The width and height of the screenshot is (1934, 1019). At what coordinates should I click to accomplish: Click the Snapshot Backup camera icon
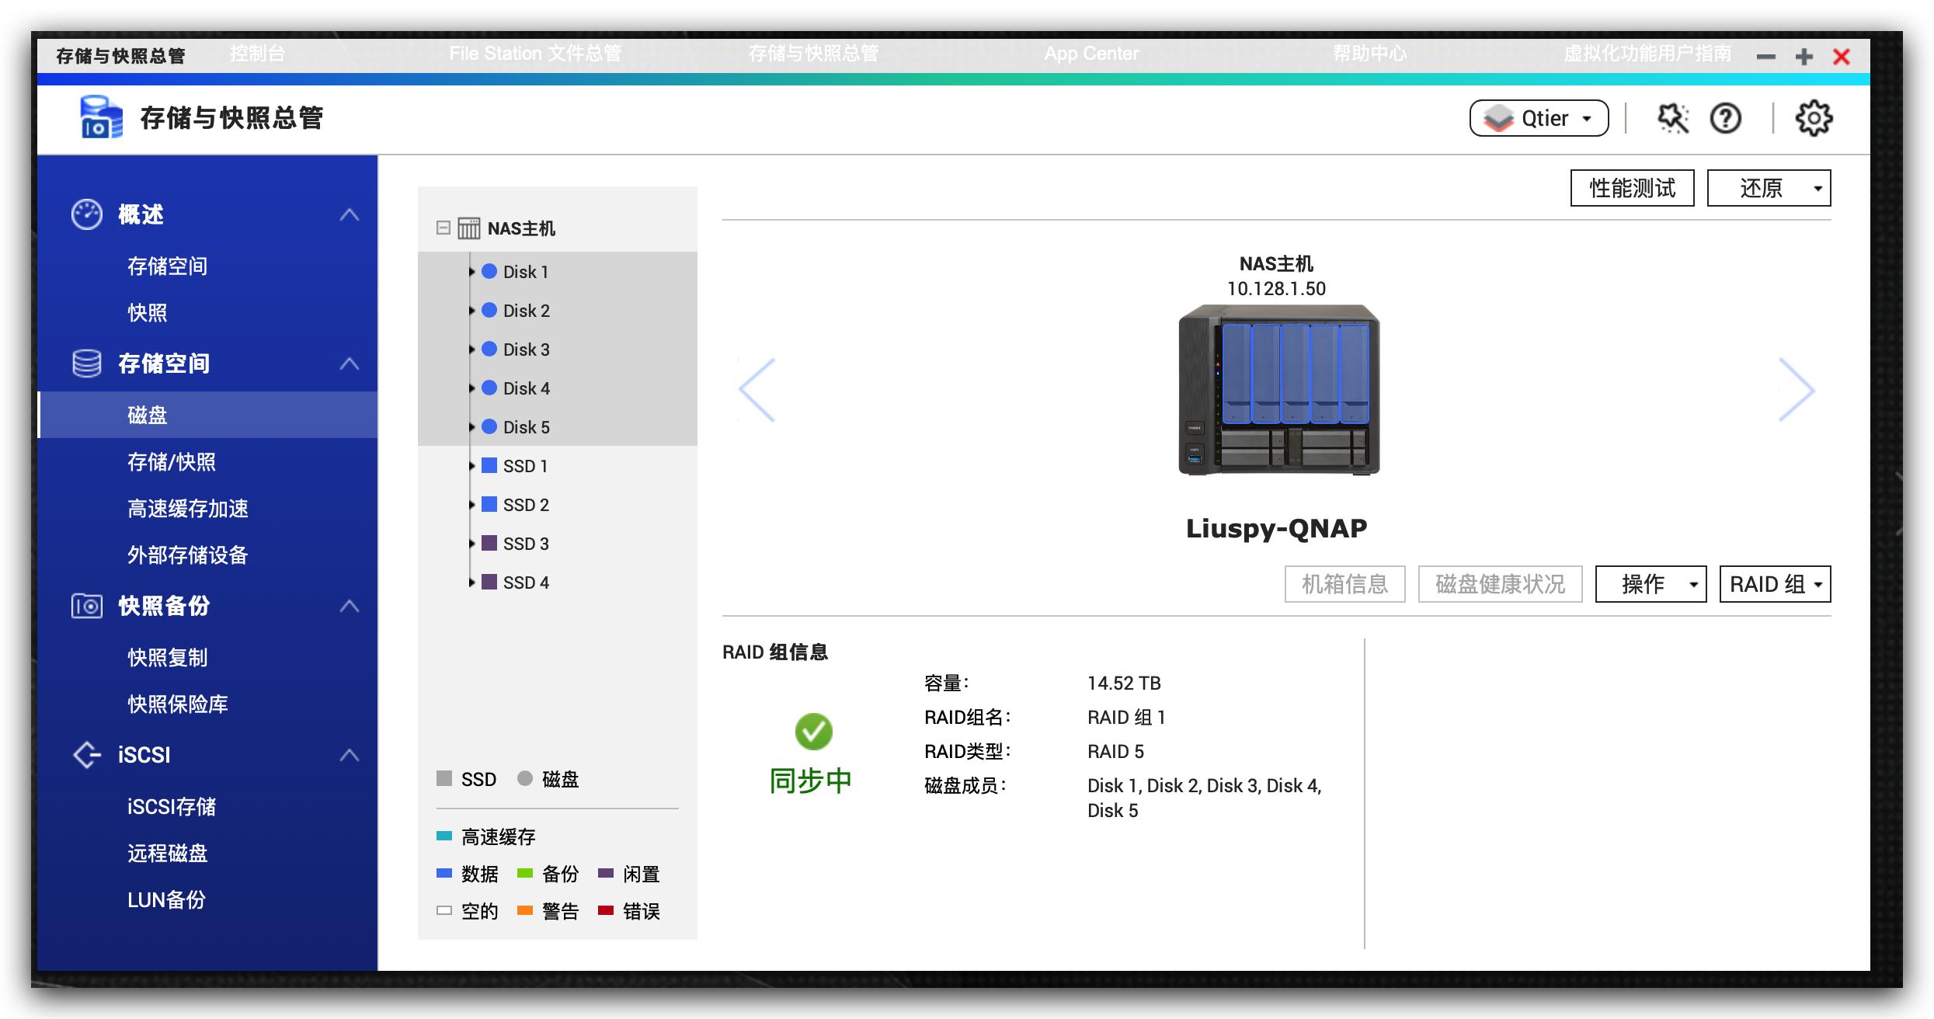click(x=86, y=606)
